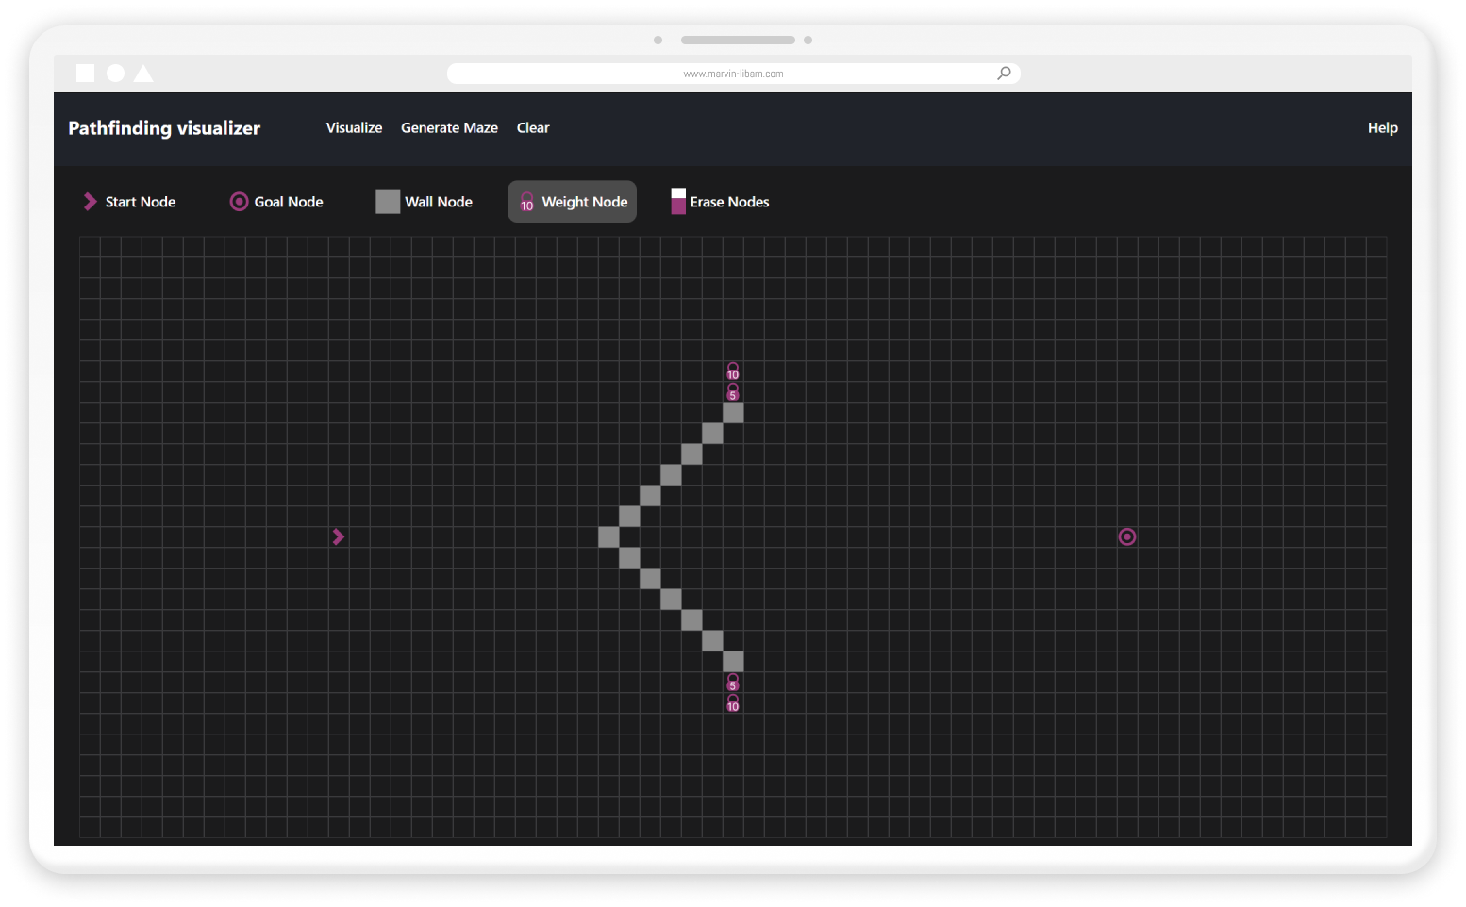Click the upper weight 5 node on grid
This screenshot has height=907, width=1466.
733,392
